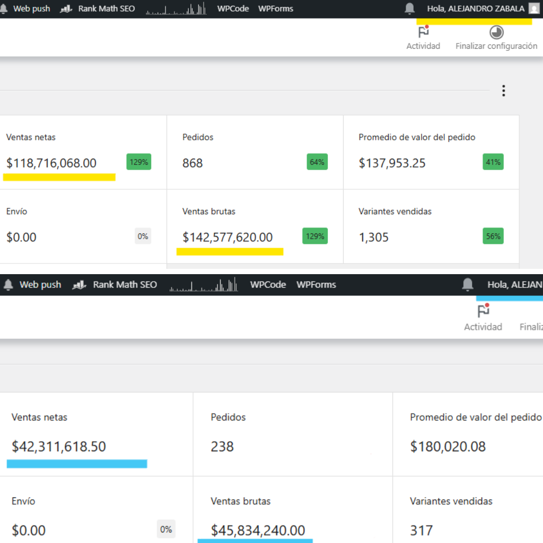
Task: Open WPForms in the second, lower admin bar
Action: click(x=316, y=285)
